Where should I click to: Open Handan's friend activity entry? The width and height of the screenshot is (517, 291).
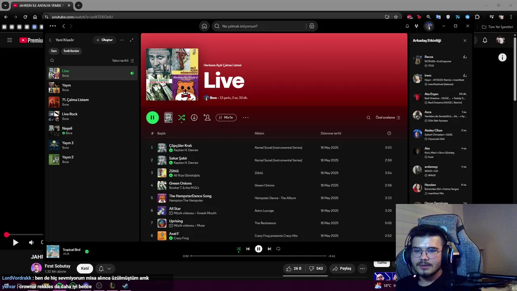440,189
